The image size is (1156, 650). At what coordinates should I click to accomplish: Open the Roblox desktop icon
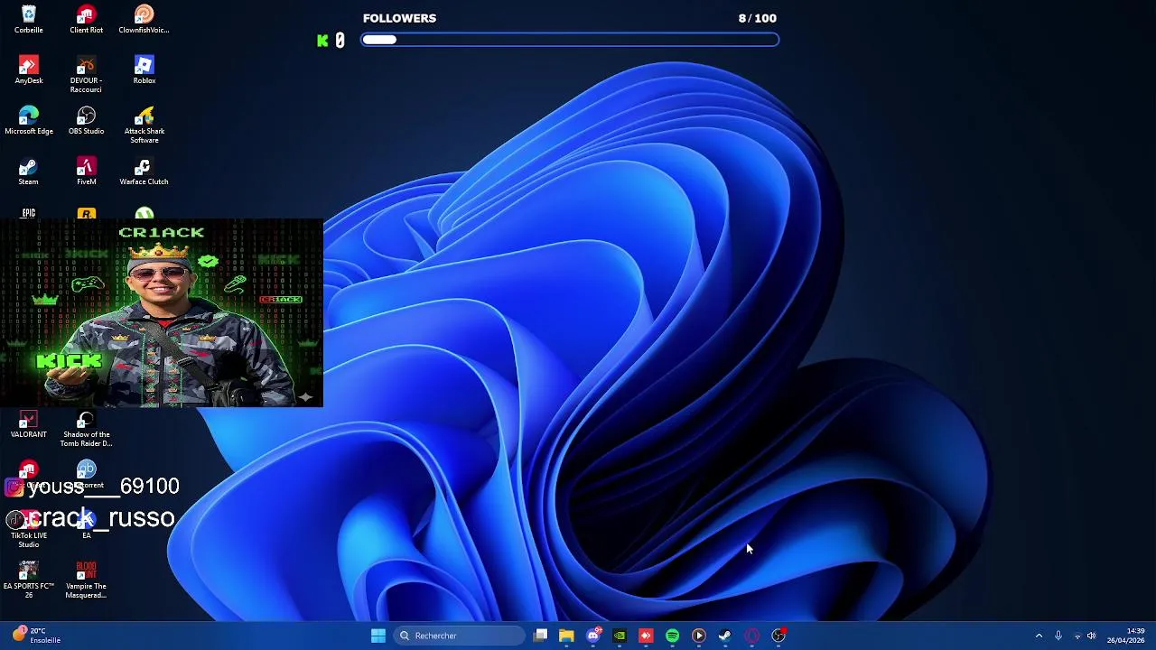click(144, 70)
